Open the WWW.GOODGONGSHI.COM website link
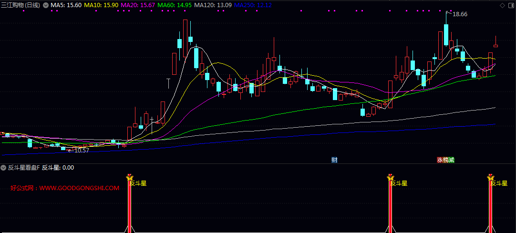The image size is (516, 233). click(x=79, y=188)
